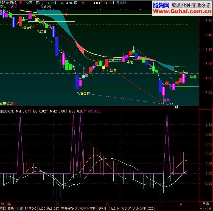Click the MM: 0.07 value in MACD header

23,111
